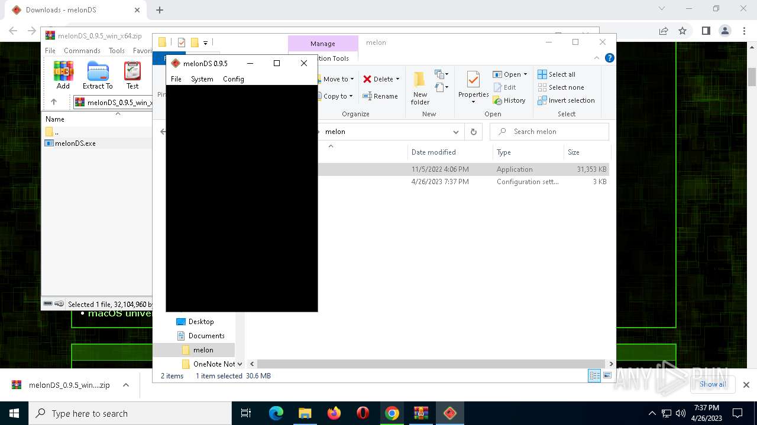757x425 pixels.
Task: Expand the melonDS zip download options
Action: [126, 385]
